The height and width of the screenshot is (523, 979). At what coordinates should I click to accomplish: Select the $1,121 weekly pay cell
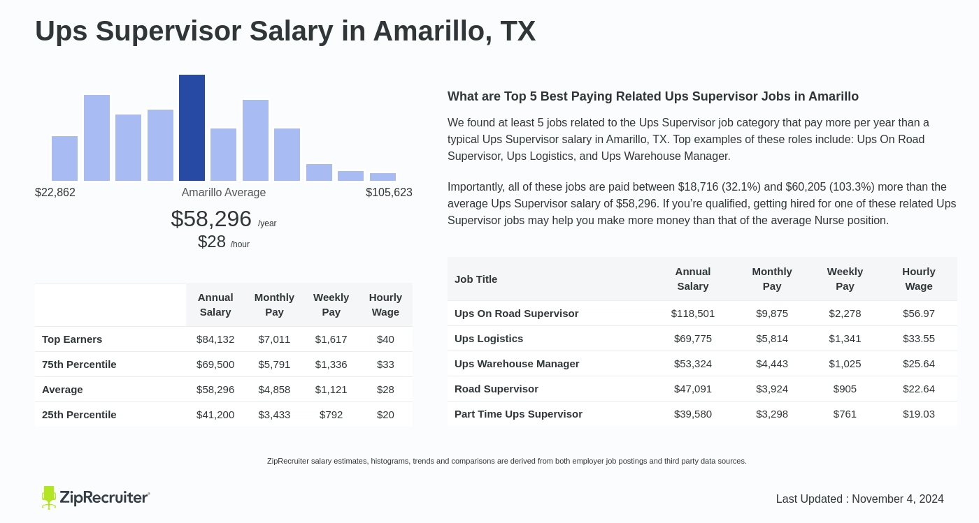click(x=331, y=389)
